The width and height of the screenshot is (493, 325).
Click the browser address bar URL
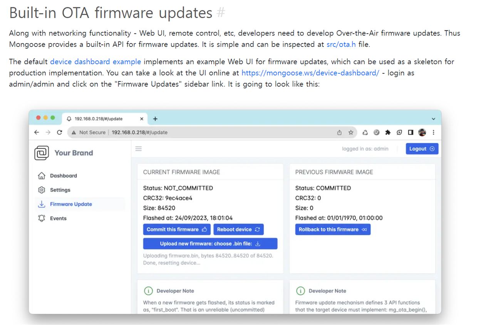pyautogui.click(x=140, y=132)
